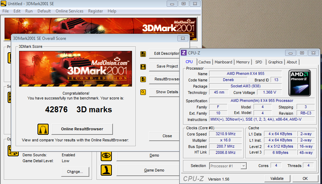Open the File menu in 3DMark2001
322x184 pixels.
(6, 11)
